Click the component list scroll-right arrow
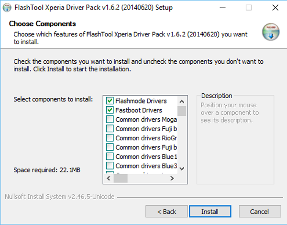 point(172,178)
